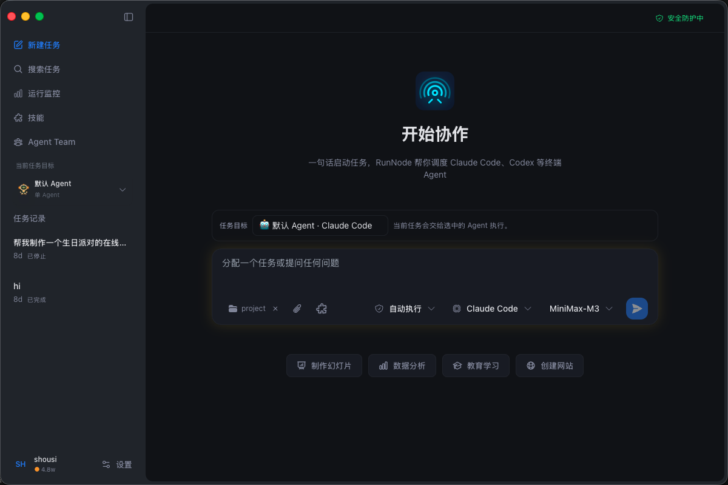Image resolution: width=728 pixels, height=485 pixels.
Task: Click the 开始协作 heading
Action: [x=435, y=134]
